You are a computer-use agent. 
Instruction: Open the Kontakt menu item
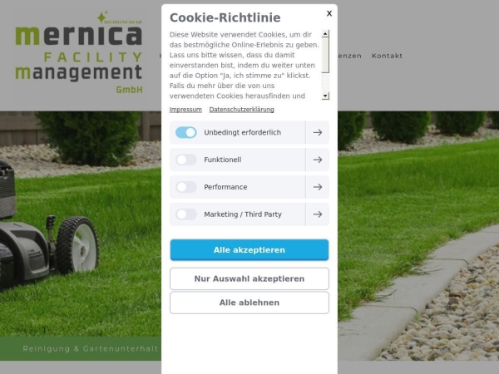pos(388,56)
